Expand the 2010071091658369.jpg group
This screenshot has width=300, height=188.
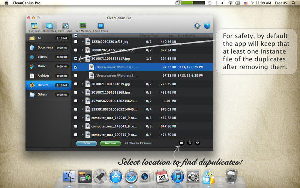82,92
